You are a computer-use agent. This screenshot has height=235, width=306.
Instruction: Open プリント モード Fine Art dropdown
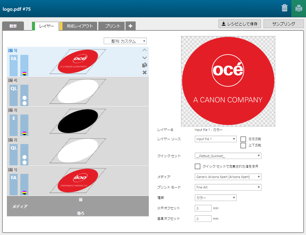(x=228, y=187)
